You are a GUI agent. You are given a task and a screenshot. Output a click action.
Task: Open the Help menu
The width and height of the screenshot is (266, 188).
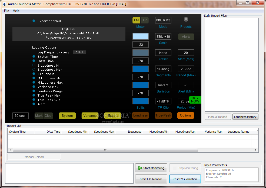pyautogui.click(x=16, y=11)
